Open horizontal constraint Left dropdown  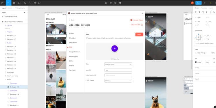209,35
